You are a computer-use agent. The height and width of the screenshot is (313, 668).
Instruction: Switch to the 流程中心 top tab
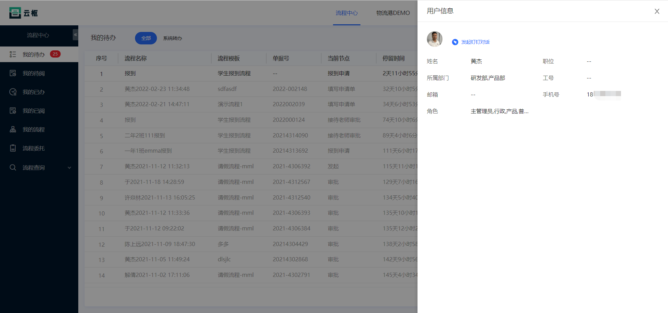point(347,13)
